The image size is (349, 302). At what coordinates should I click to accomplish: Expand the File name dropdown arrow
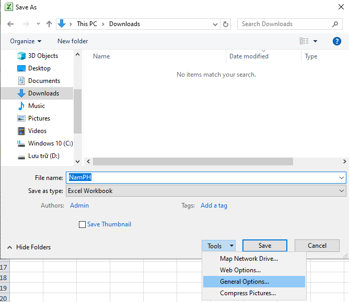342,177
